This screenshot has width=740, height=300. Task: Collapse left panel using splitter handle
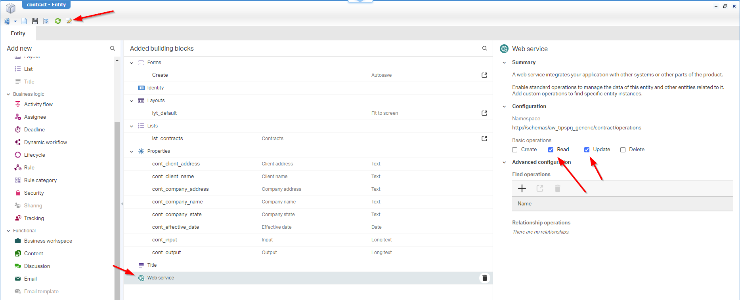coord(122,204)
